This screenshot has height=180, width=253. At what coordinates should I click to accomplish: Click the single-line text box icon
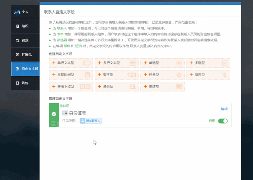point(87,63)
